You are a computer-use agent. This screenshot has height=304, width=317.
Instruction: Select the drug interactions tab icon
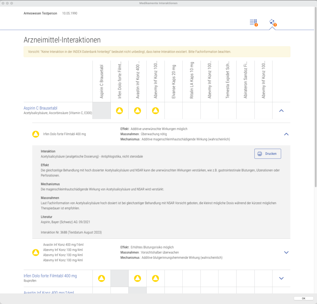(x=273, y=23)
